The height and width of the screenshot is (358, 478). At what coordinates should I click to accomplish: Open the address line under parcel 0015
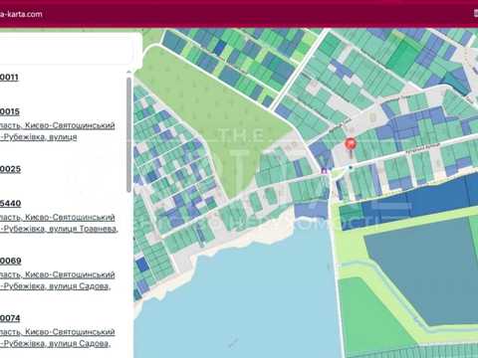58,131
